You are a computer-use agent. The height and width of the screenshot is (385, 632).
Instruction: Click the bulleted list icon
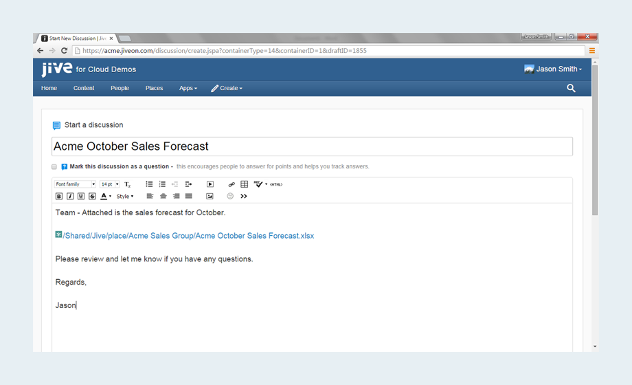149,184
